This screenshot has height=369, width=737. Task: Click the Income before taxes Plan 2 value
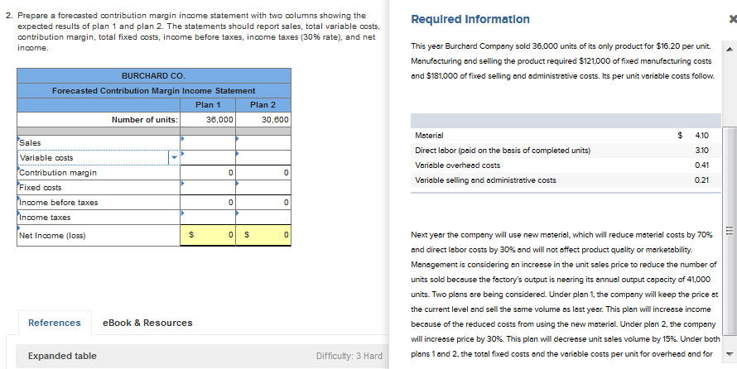point(263,203)
